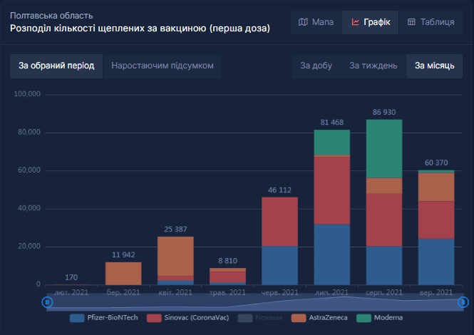
Task: Click the '80,000' y-axis label
Action: coord(29,132)
